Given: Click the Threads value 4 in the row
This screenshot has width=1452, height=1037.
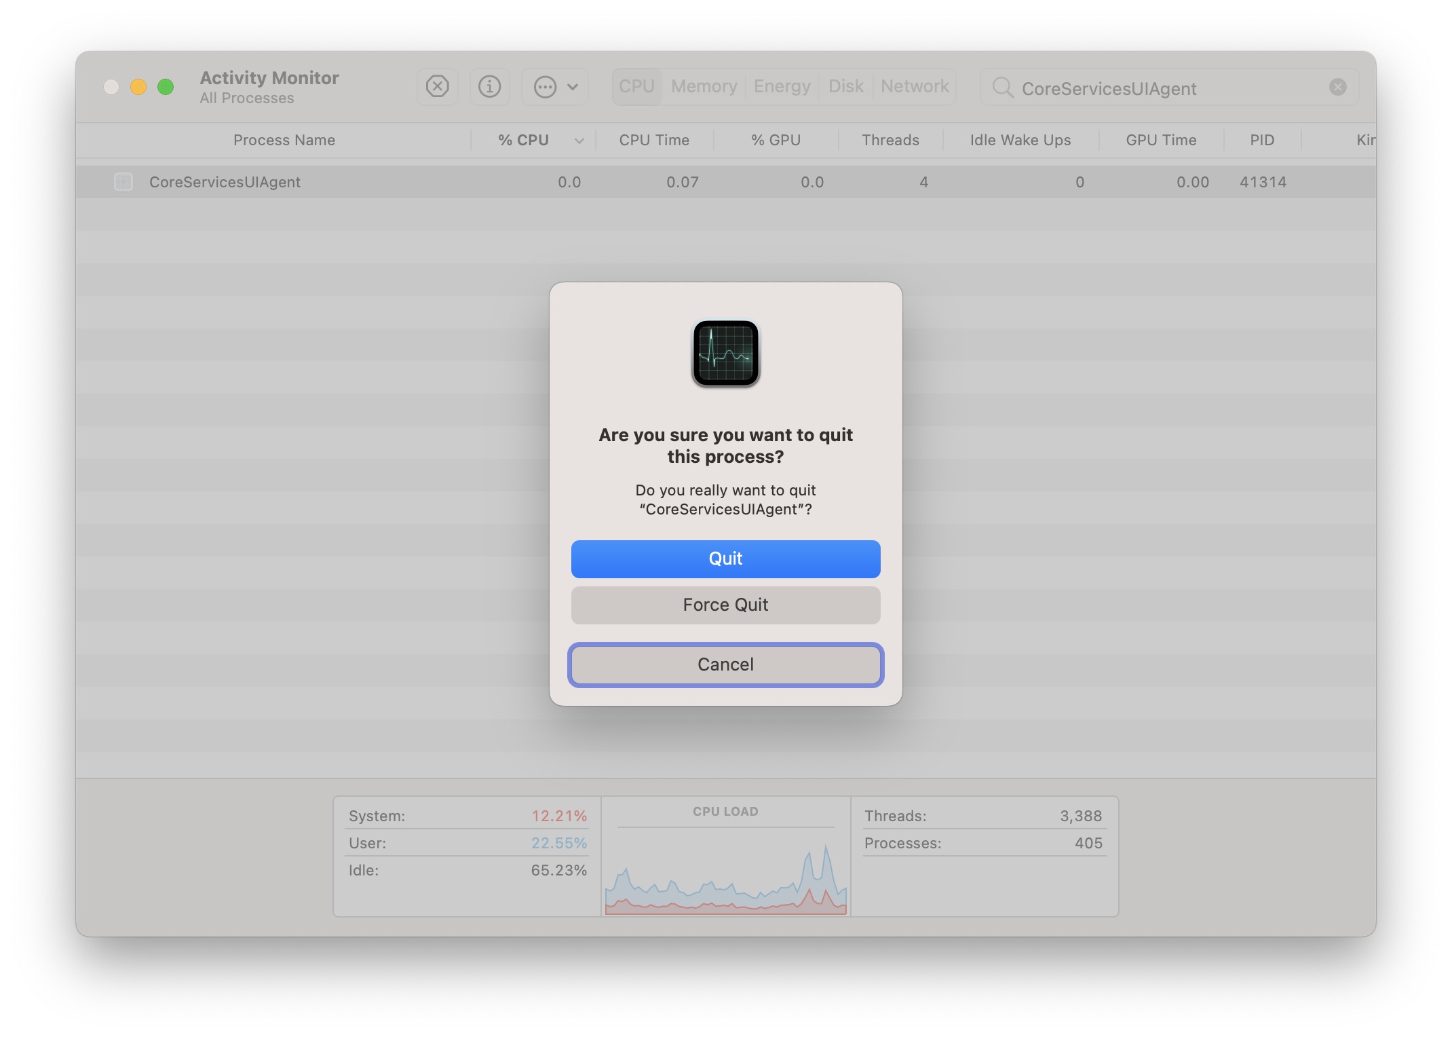Looking at the screenshot, I should point(923,182).
